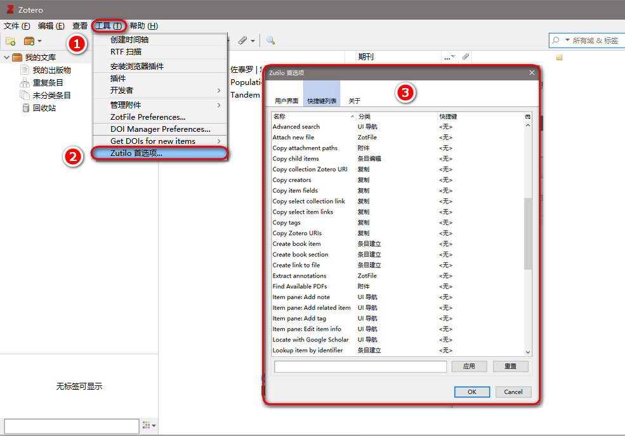Open the 文件 (F) menu
This screenshot has height=436, width=625.
(x=17, y=26)
